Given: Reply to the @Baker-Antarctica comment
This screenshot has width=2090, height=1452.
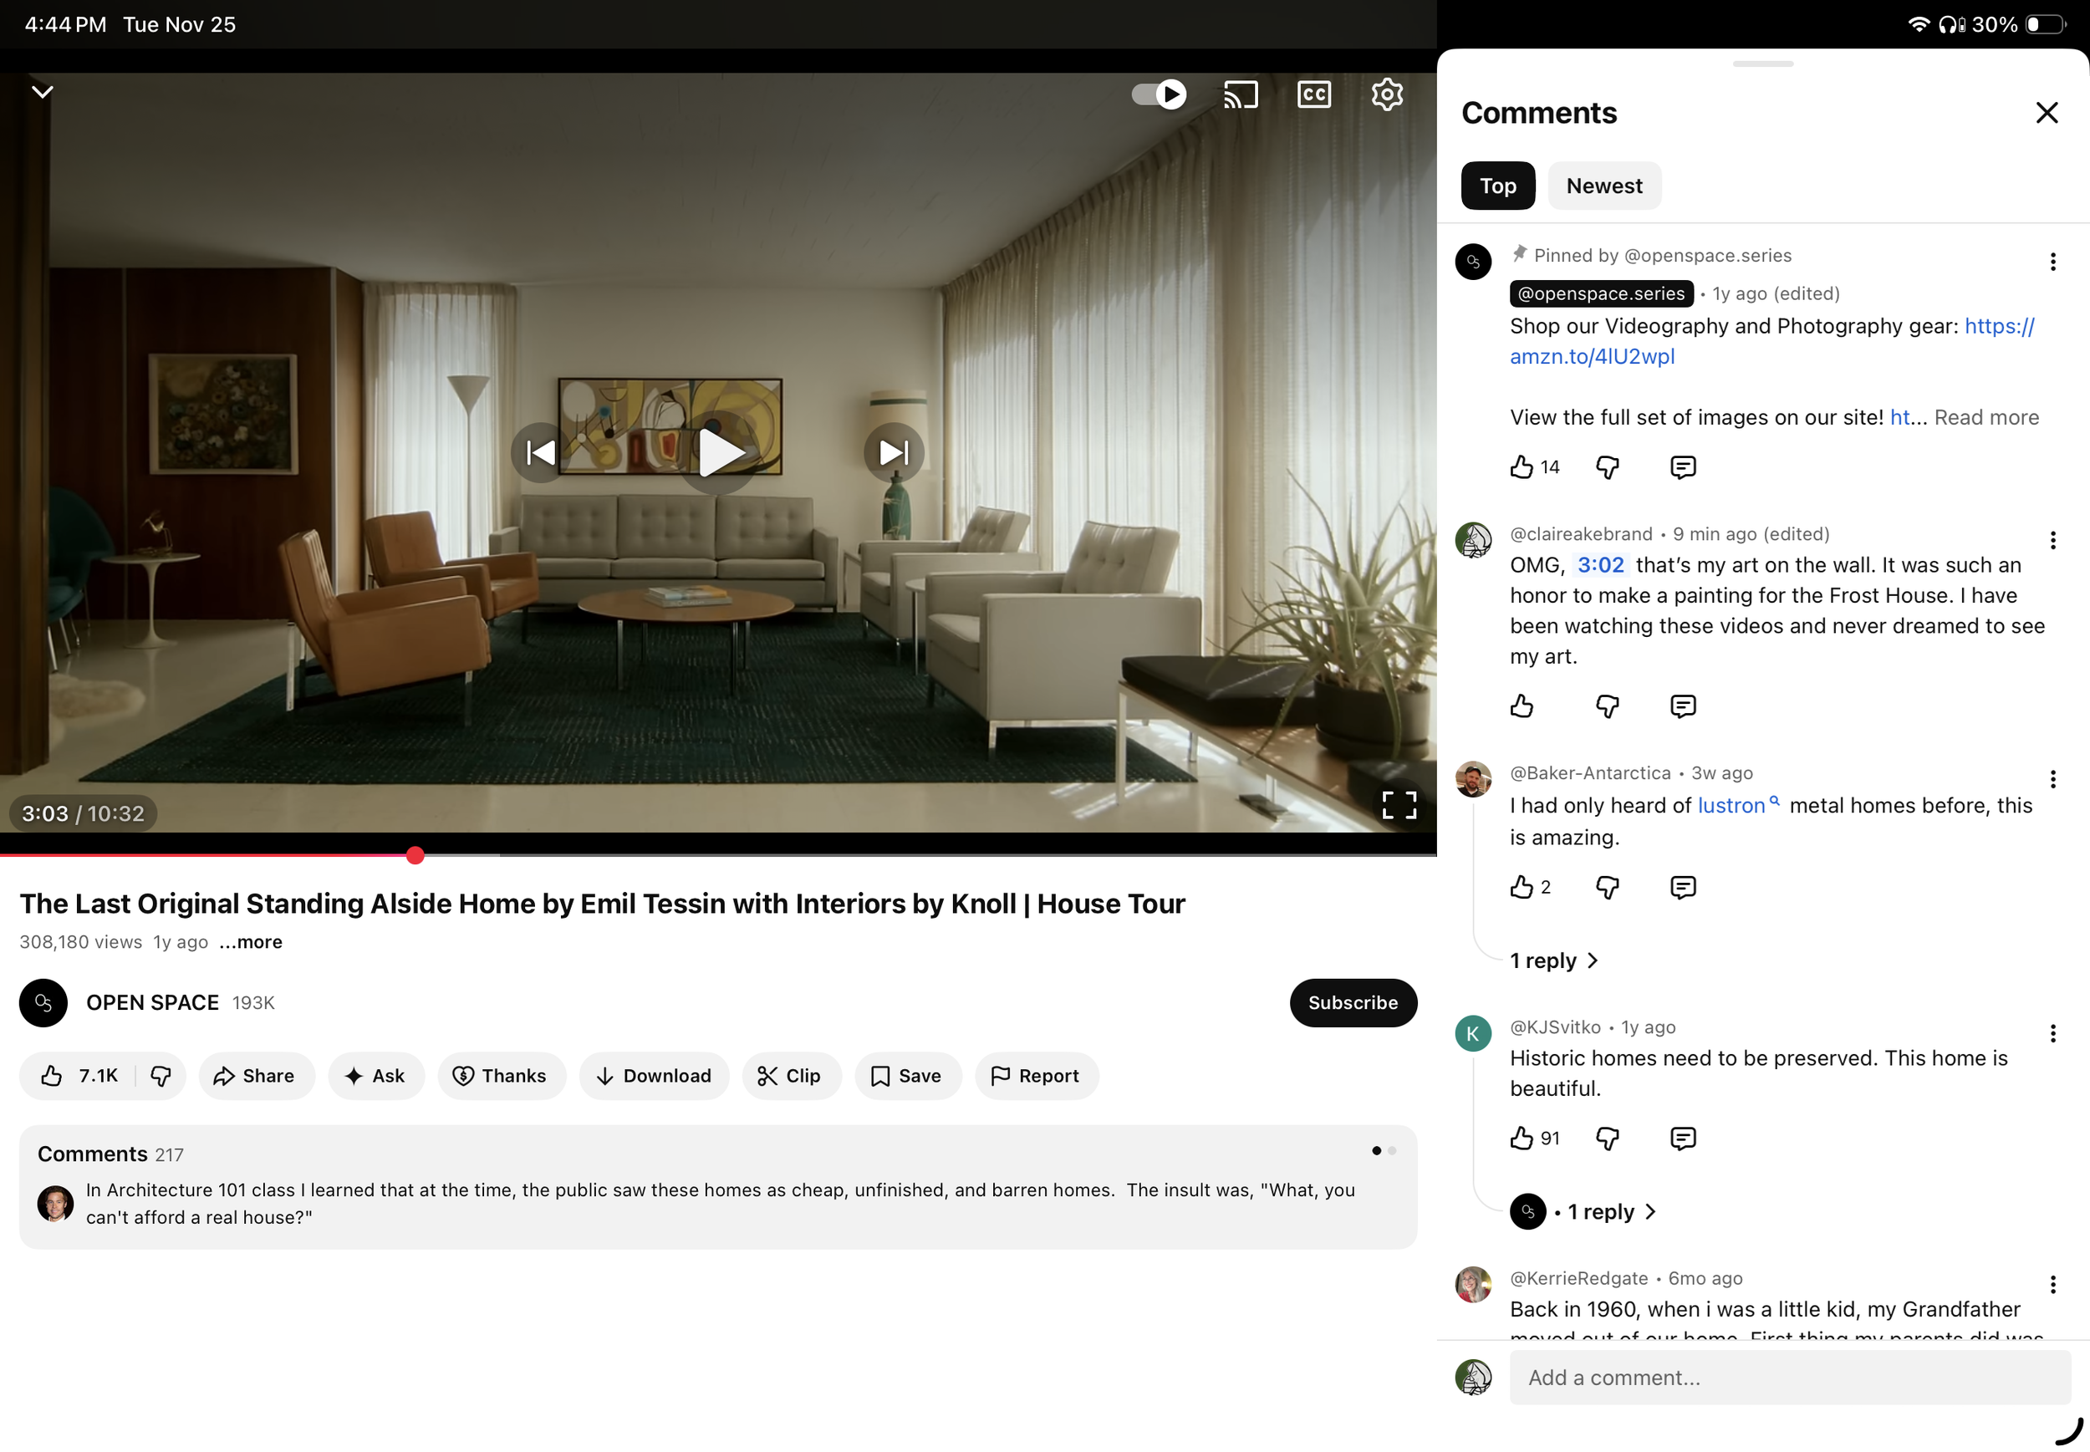Looking at the screenshot, I should (1682, 887).
